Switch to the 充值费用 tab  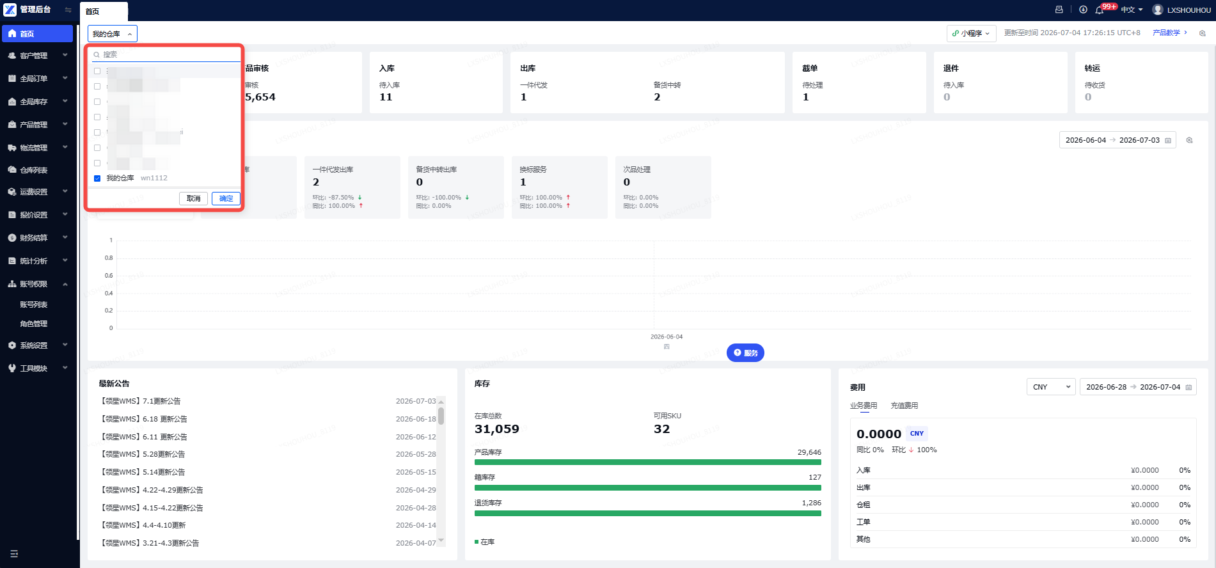904,406
